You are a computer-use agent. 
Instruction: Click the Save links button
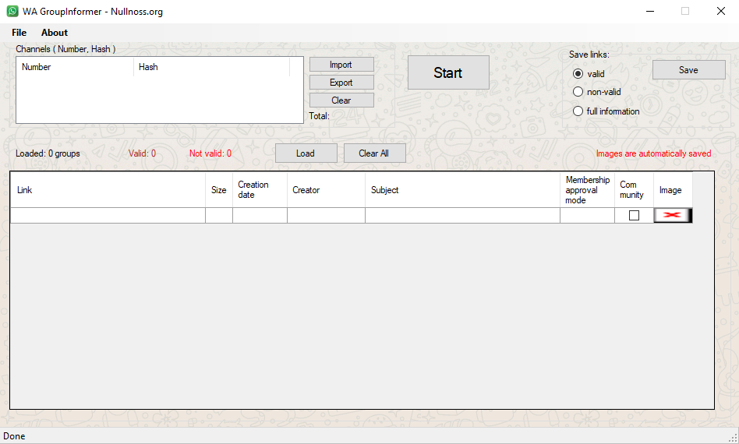click(688, 70)
